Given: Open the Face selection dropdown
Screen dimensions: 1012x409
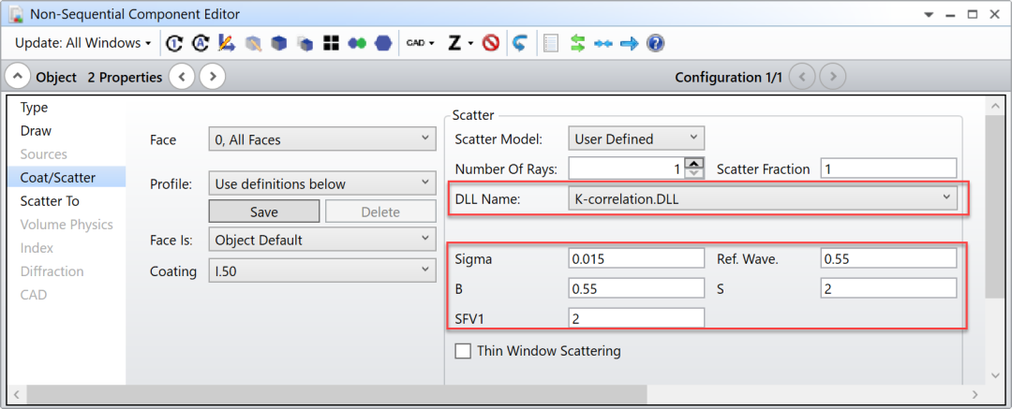Looking at the screenshot, I should pyautogui.click(x=321, y=139).
